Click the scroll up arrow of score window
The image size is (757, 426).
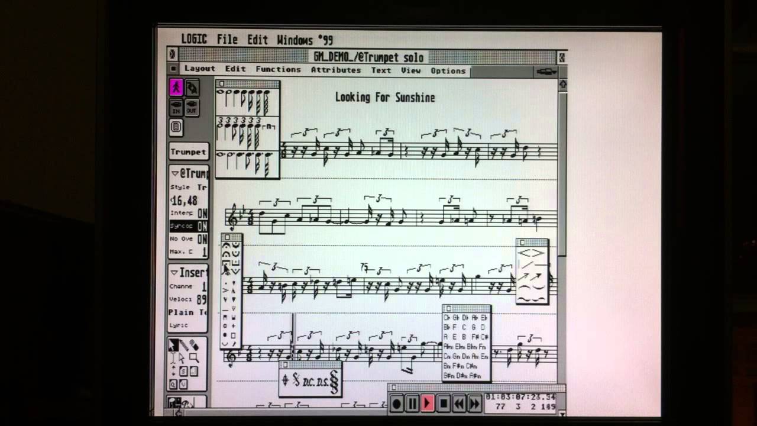click(x=562, y=85)
